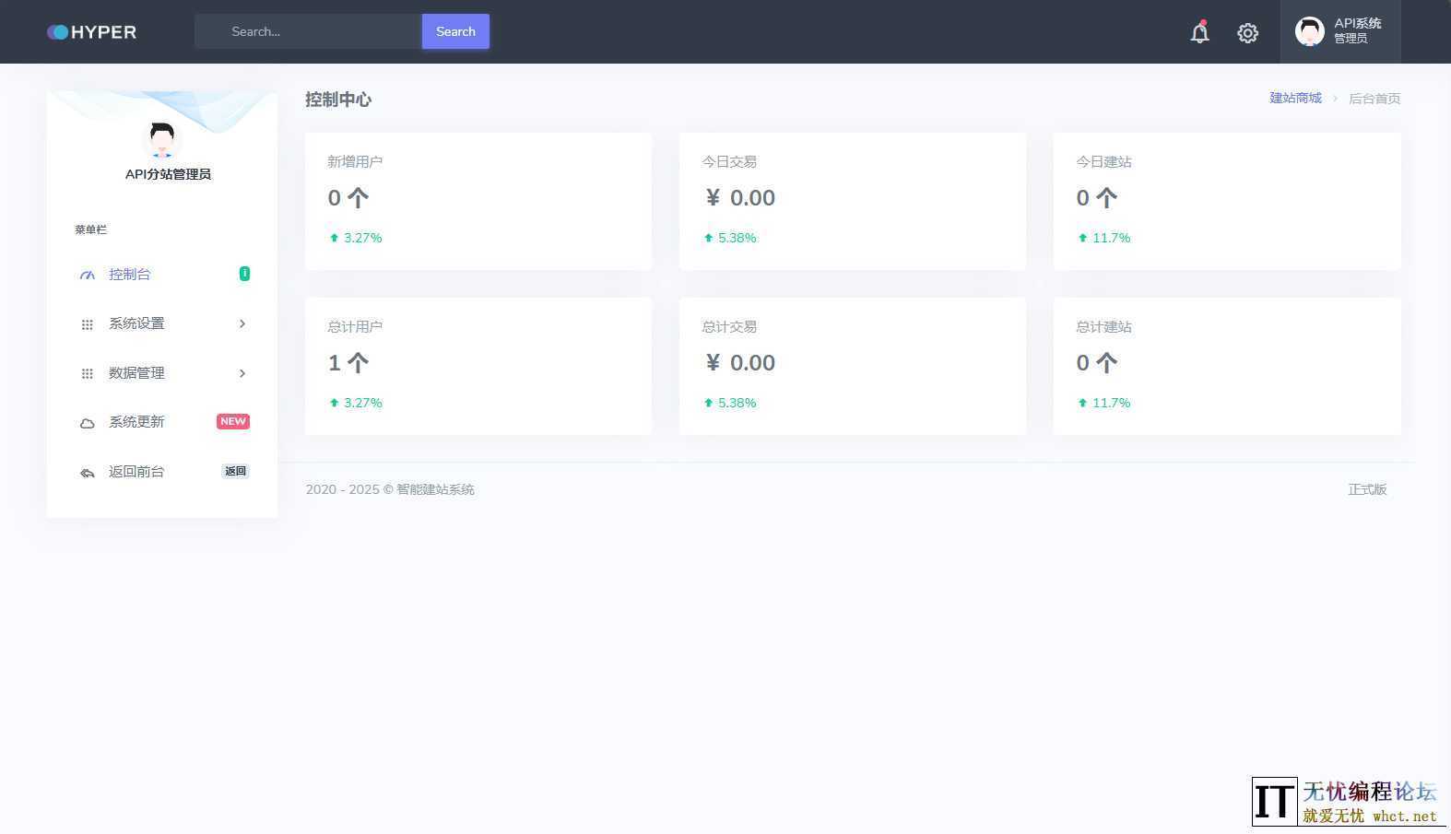The width and height of the screenshot is (1451, 834).
Task: Click the dashboard gauge icon beside 控制台
Action: pyautogui.click(x=88, y=275)
